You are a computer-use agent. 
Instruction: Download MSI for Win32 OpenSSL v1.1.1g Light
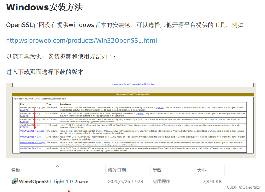coord(27,121)
